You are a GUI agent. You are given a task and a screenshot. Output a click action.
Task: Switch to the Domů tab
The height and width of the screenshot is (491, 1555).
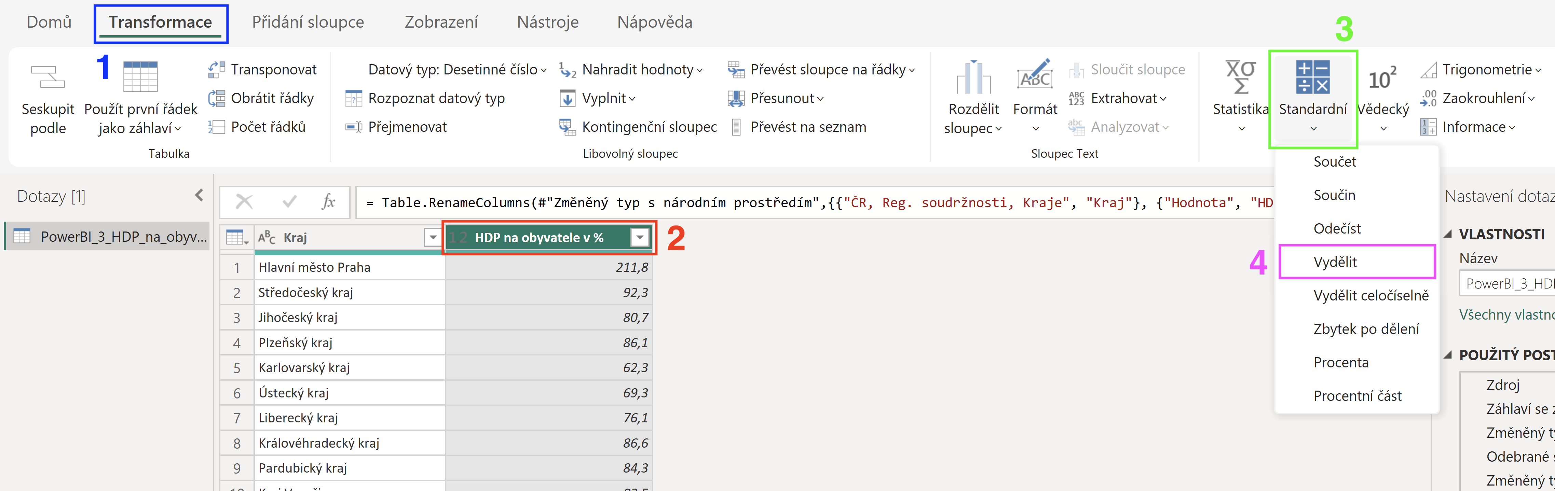point(49,22)
